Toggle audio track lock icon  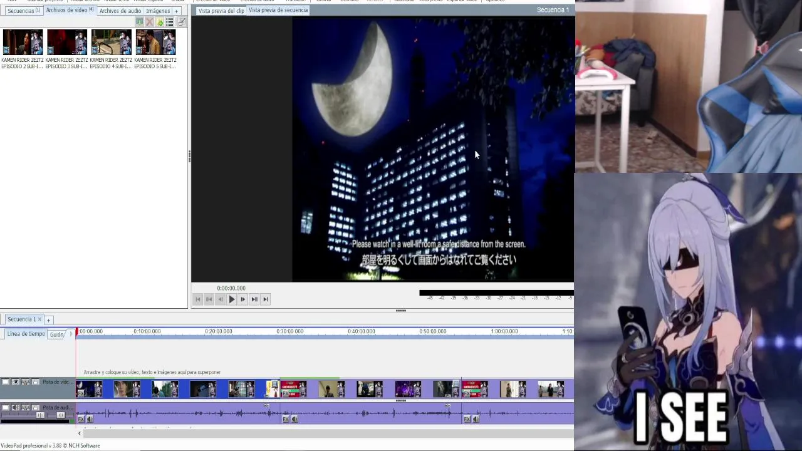pyautogui.click(x=36, y=408)
